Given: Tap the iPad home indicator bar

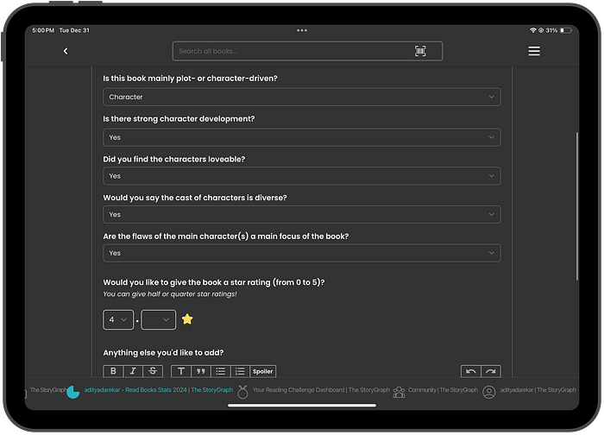Looking at the screenshot, I should tap(302, 406).
